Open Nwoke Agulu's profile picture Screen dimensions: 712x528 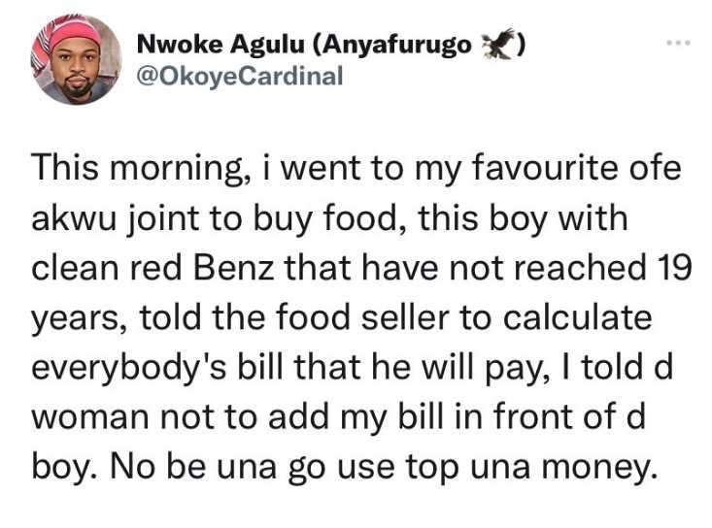tap(77, 59)
